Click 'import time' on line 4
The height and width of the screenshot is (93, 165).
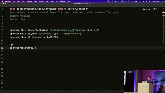click(17, 20)
